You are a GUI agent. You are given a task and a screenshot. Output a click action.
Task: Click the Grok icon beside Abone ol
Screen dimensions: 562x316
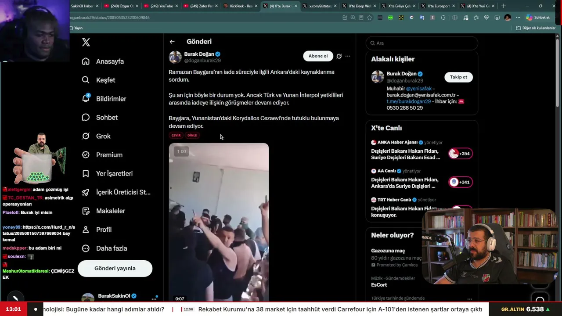tap(339, 56)
